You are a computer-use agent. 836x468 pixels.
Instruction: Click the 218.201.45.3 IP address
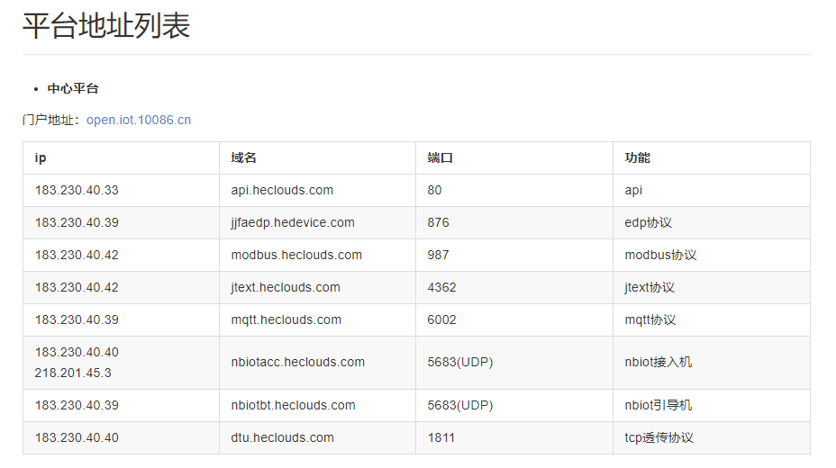73,372
